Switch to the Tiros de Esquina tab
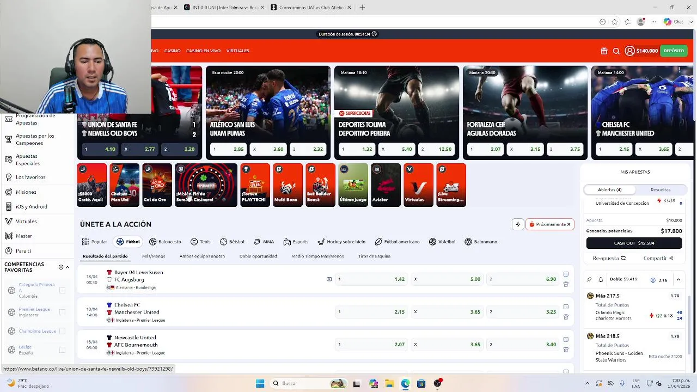Viewport: 697px width, 392px height. tap(374, 256)
